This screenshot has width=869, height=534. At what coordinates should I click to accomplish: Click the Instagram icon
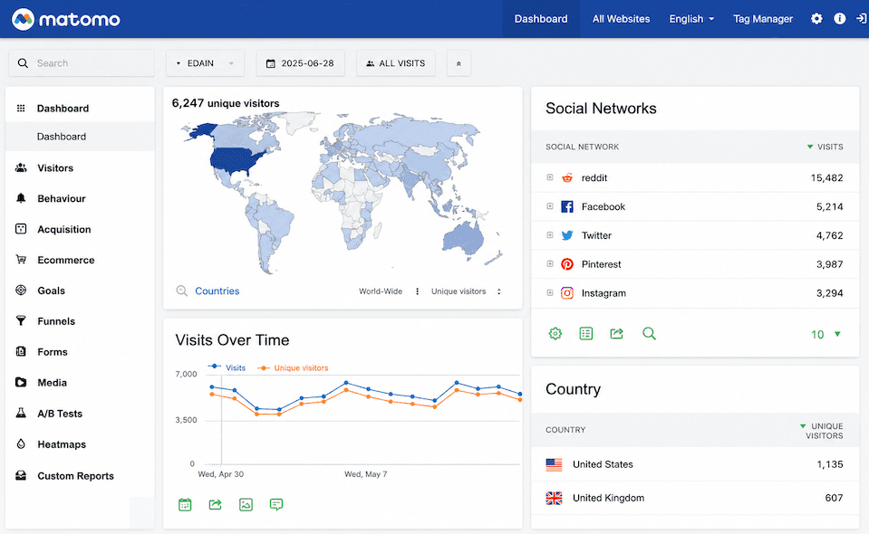[567, 292]
